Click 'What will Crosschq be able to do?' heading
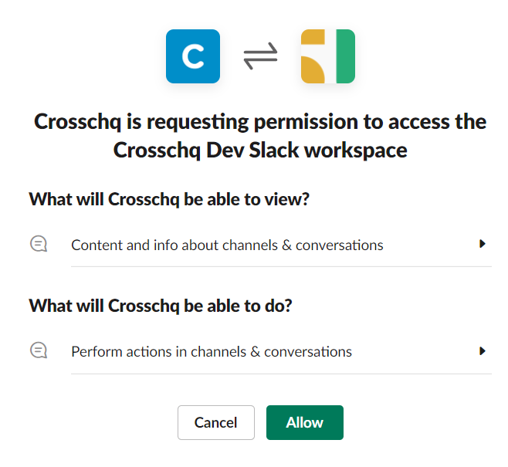 point(161,306)
